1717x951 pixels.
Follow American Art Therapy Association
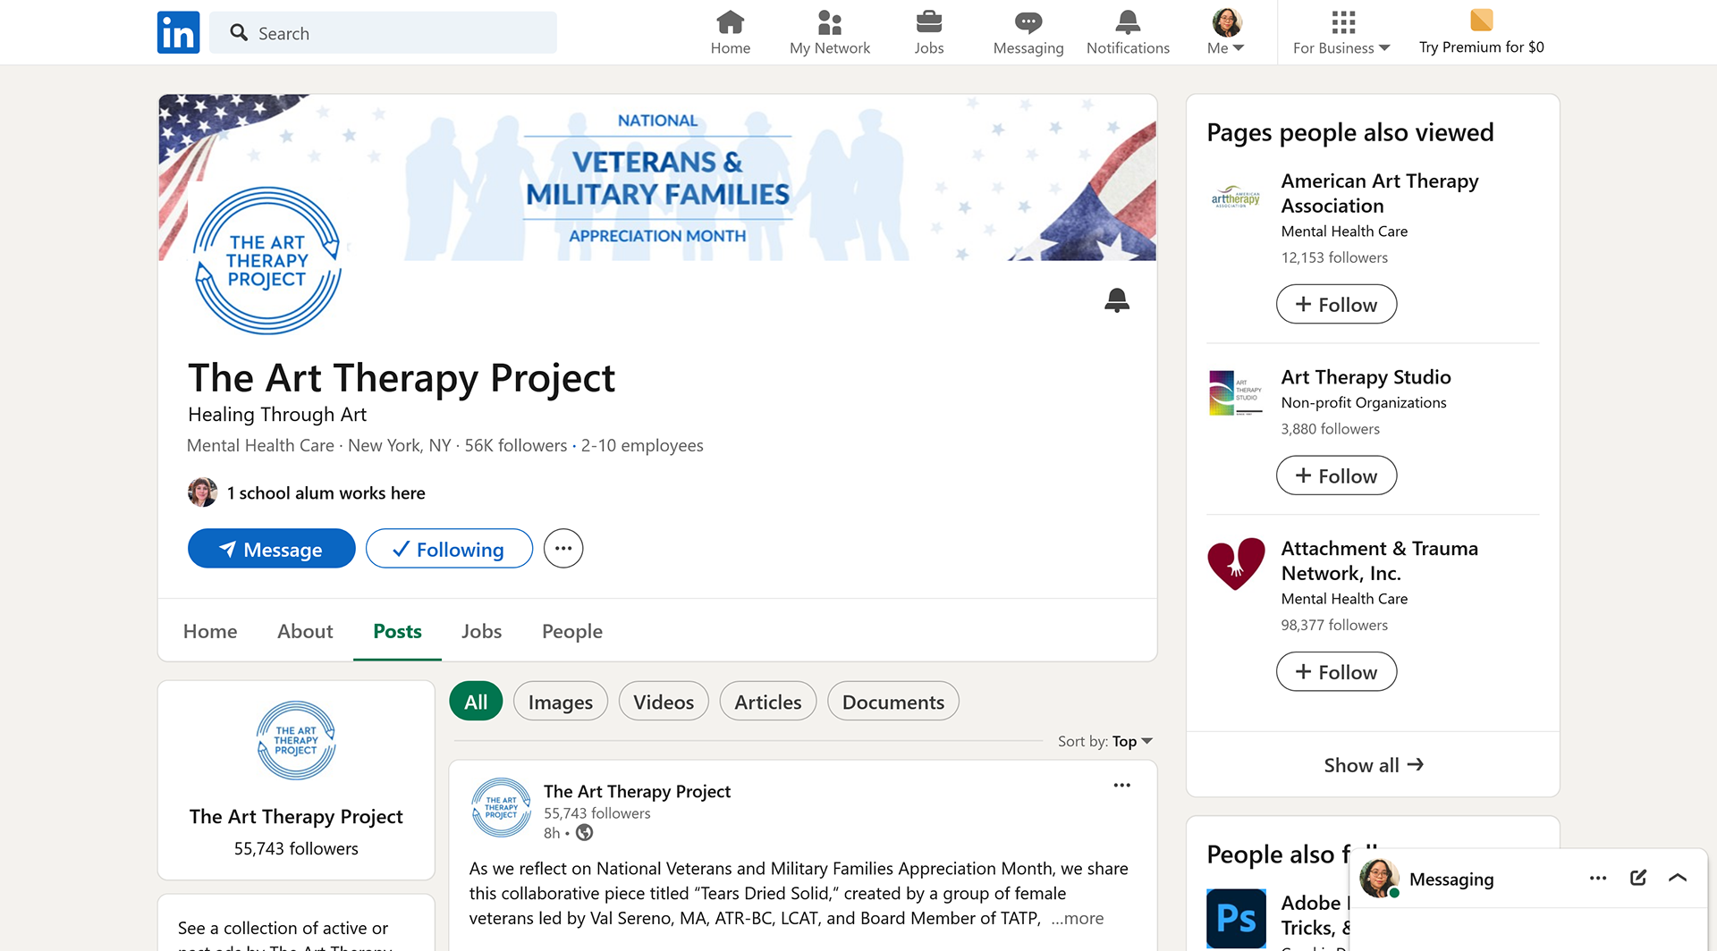(x=1336, y=304)
